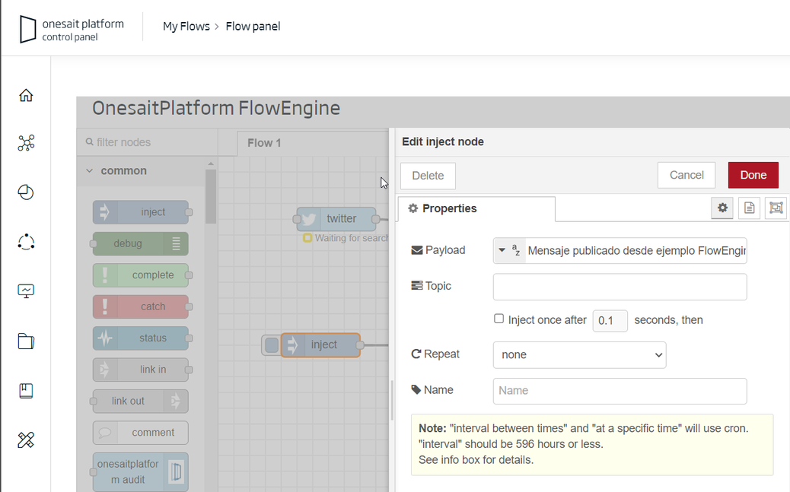The width and height of the screenshot is (790, 492).
Task: Select the circular diagram icon in sidebar
Action: [26, 242]
